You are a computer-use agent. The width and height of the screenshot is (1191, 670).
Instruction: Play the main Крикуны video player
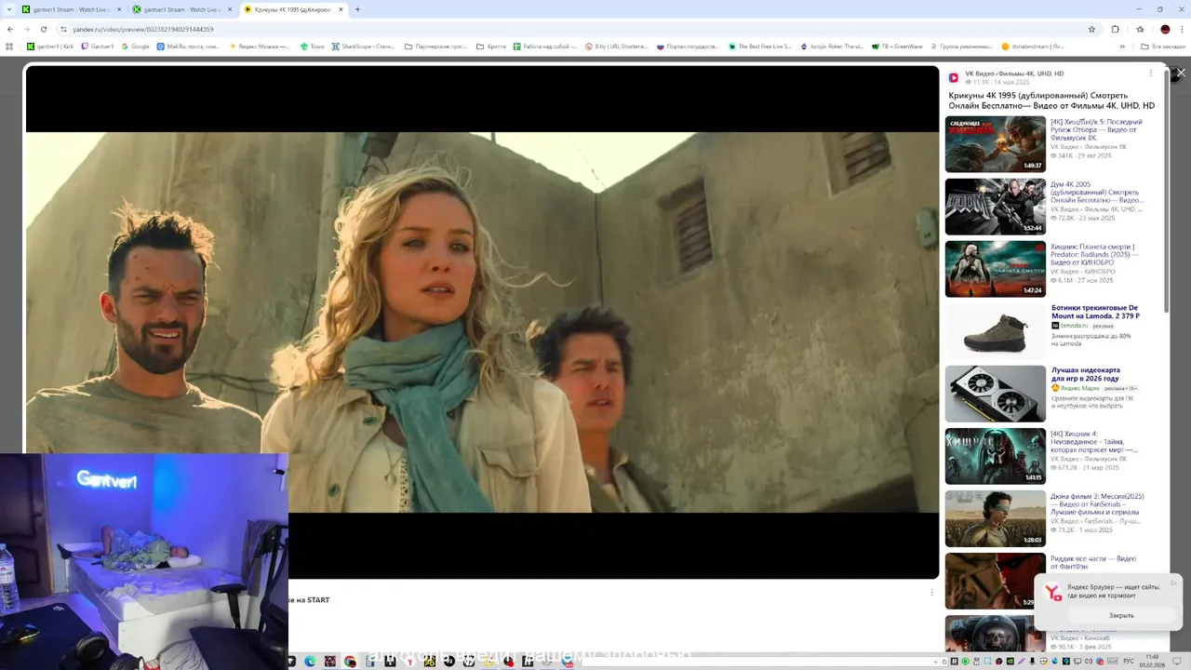click(482, 322)
